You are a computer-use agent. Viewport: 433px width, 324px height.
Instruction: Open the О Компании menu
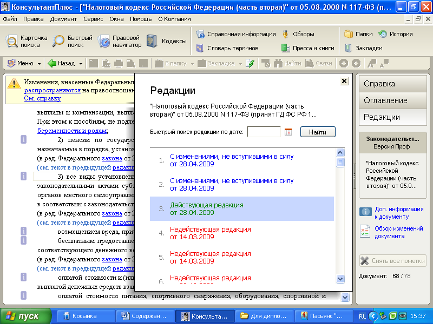pyautogui.click(x=174, y=19)
